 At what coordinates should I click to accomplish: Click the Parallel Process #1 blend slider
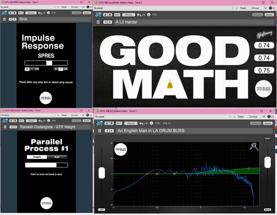pyautogui.click(x=46, y=165)
